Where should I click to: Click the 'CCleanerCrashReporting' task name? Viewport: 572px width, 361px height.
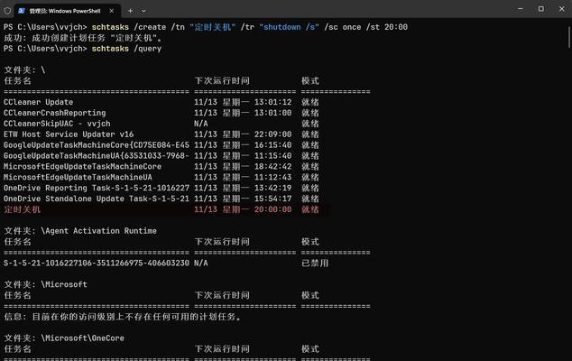(55, 113)
